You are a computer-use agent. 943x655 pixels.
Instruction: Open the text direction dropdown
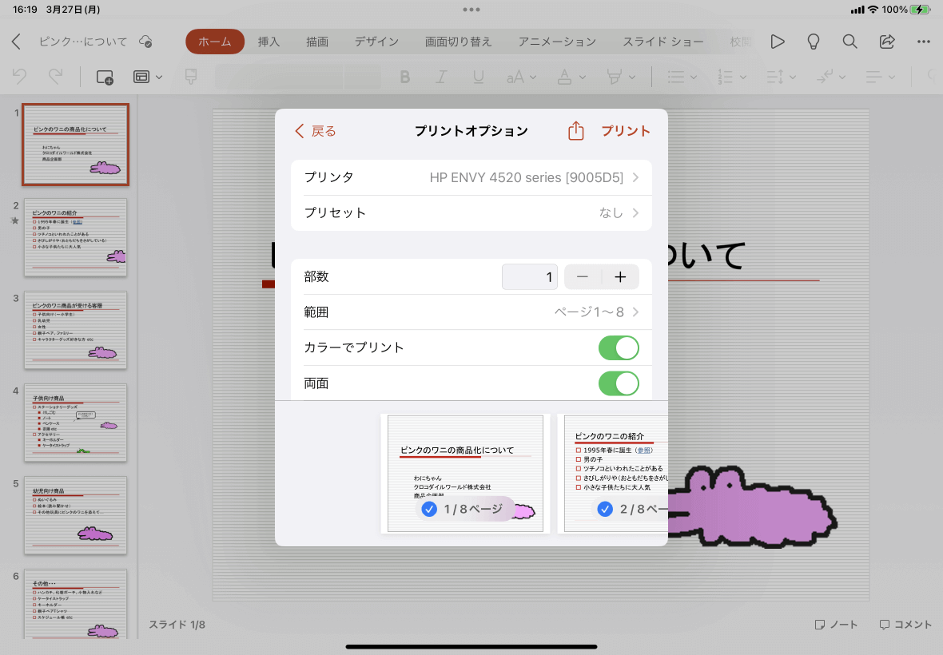coord(830,77)
